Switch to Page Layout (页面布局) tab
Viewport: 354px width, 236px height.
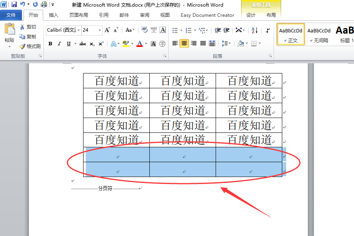coord(78,15)
